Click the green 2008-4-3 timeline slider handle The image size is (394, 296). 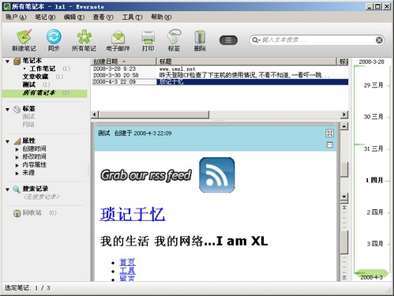point(372,273)
